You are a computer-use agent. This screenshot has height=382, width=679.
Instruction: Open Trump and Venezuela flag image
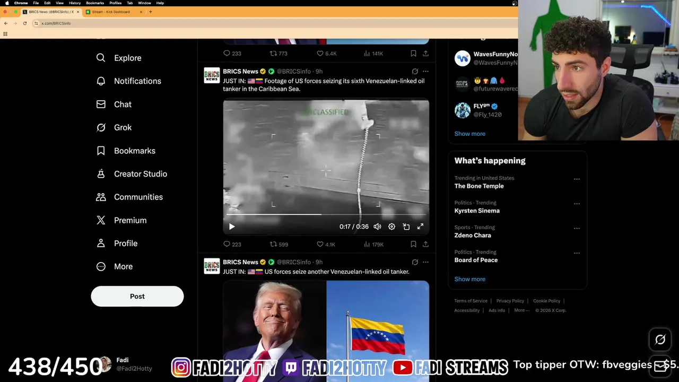(x=326, y=331)
